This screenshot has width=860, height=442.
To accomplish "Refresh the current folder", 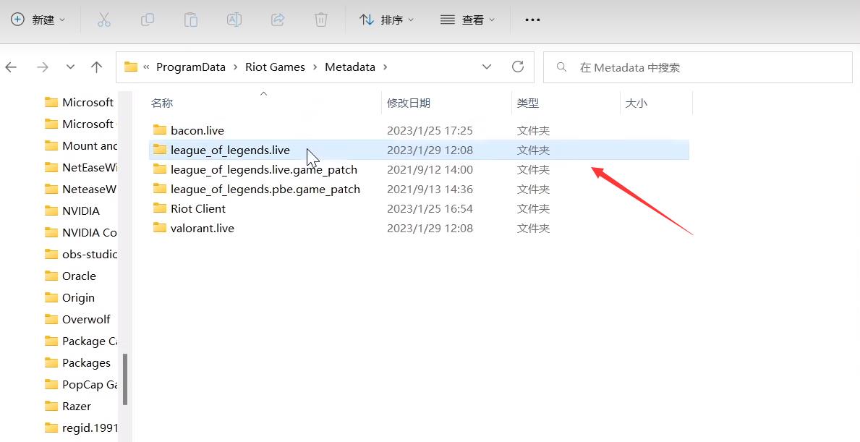I will click(518, 67).
